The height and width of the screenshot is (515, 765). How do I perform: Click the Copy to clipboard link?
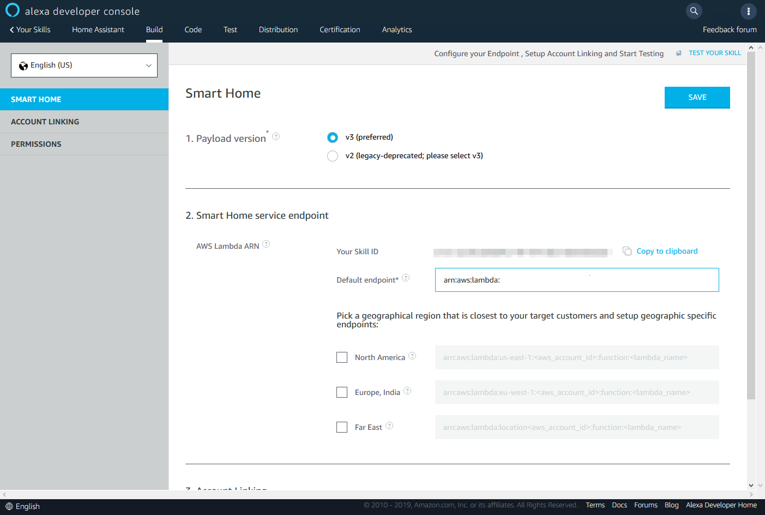click(667, 251)
